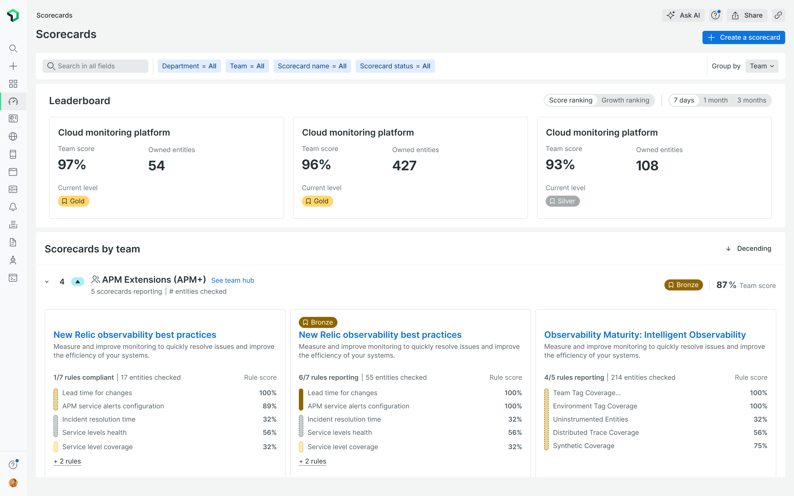Expand + 2 rules in the 6/7 rules reporting card
Viewport: 794px width, 496px height.
[313, 461]
